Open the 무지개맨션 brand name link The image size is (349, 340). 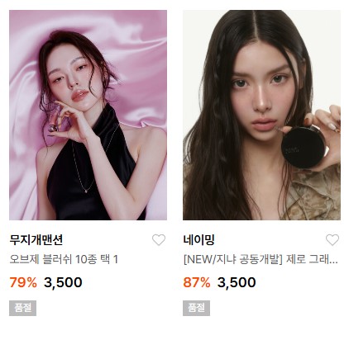coord(36,240)
